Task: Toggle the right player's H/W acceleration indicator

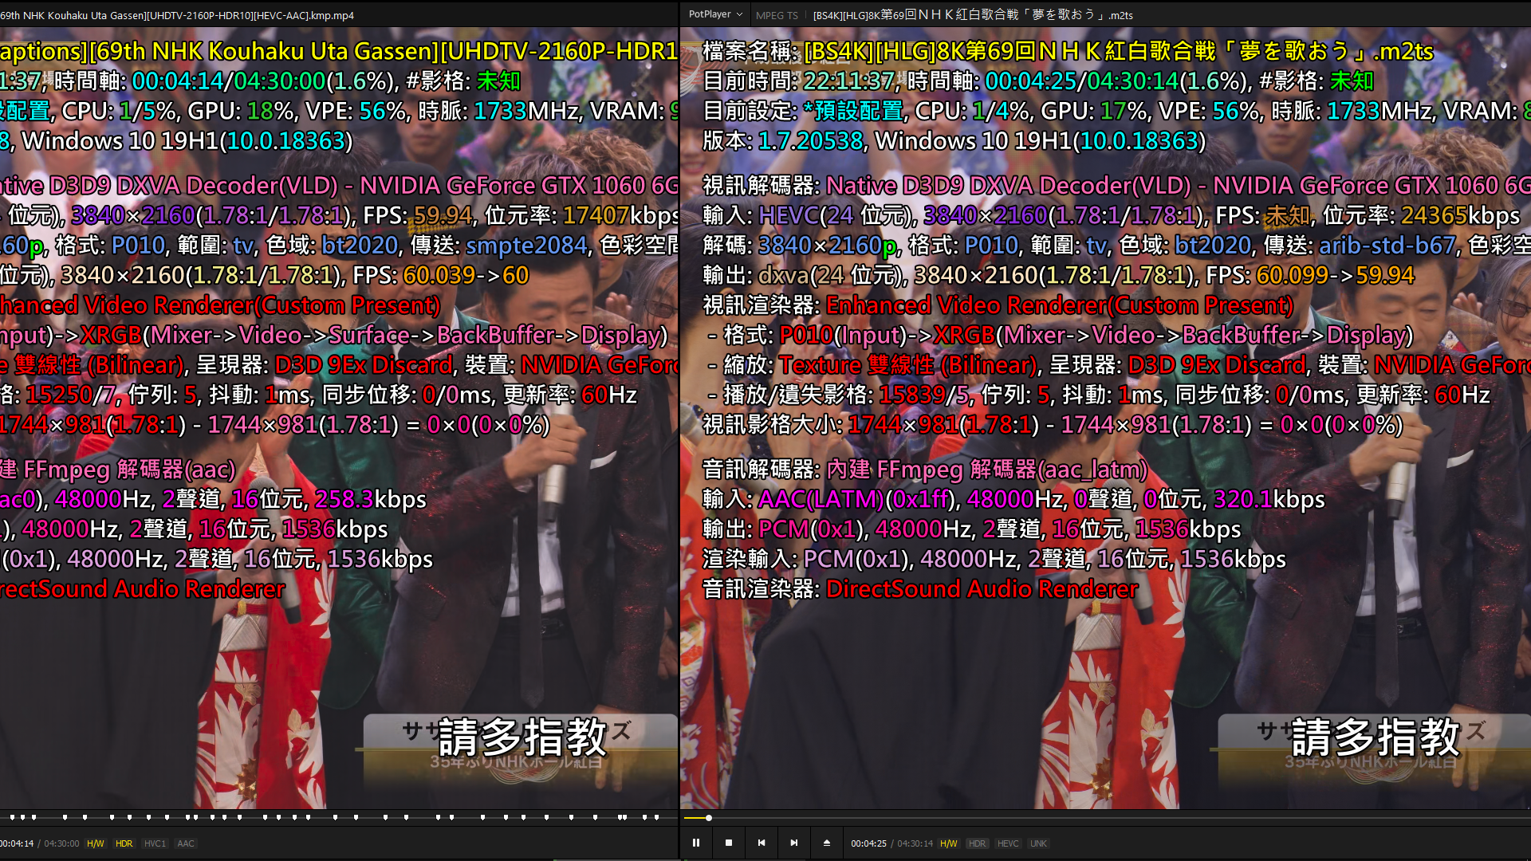Action: (x=948, y=843)
